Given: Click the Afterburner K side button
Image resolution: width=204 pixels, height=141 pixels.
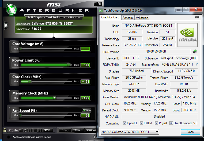Looking at the screenshot, I should coord(6,25).
